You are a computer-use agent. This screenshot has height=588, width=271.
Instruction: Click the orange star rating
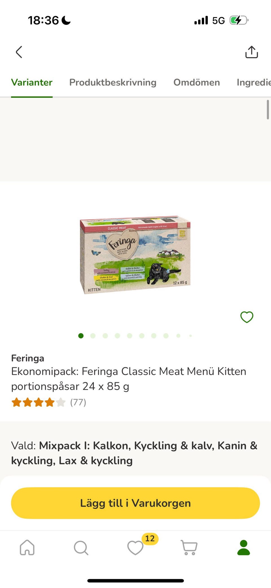38,402
